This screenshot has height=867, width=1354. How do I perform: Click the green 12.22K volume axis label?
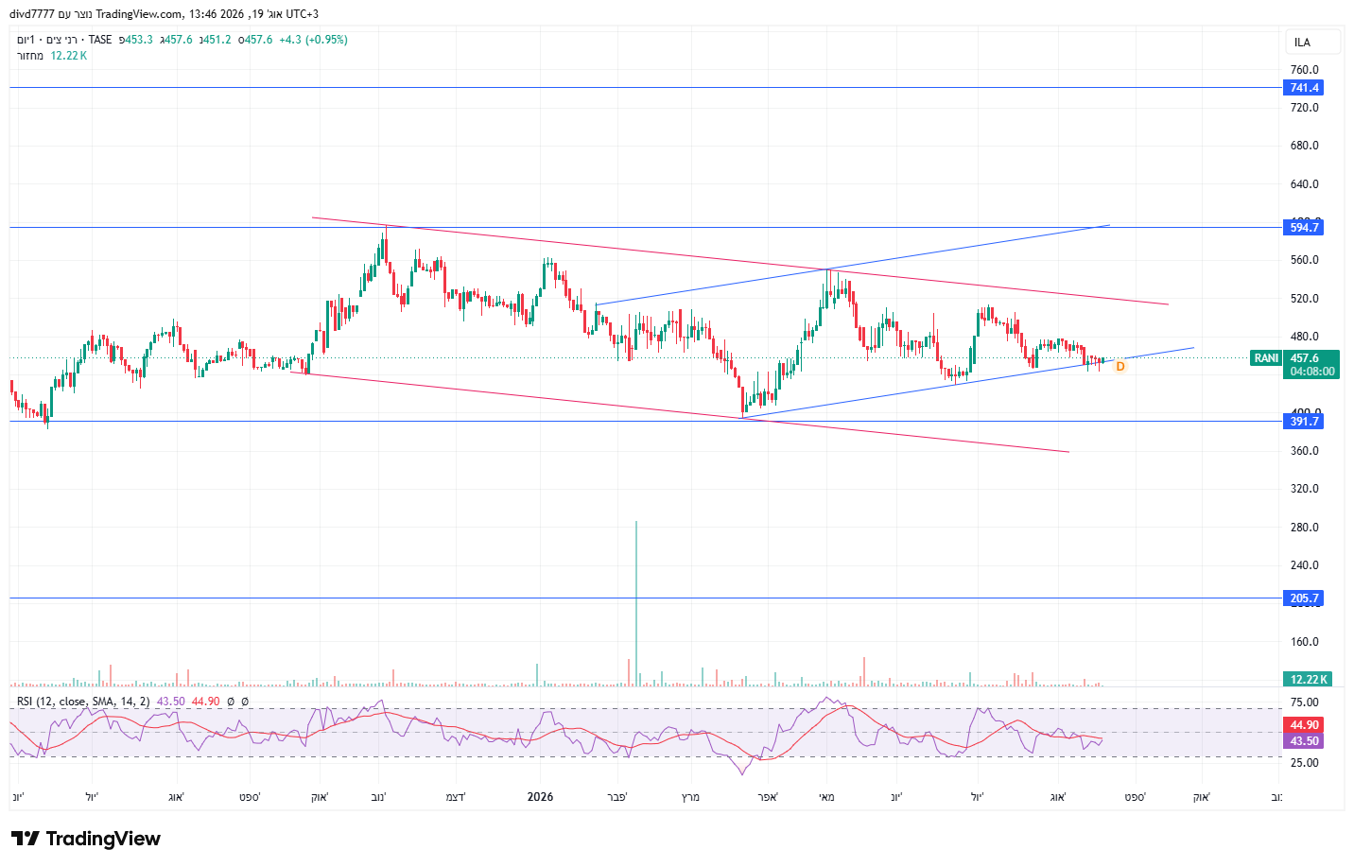pyautogui.click(x=1309, y=679)
